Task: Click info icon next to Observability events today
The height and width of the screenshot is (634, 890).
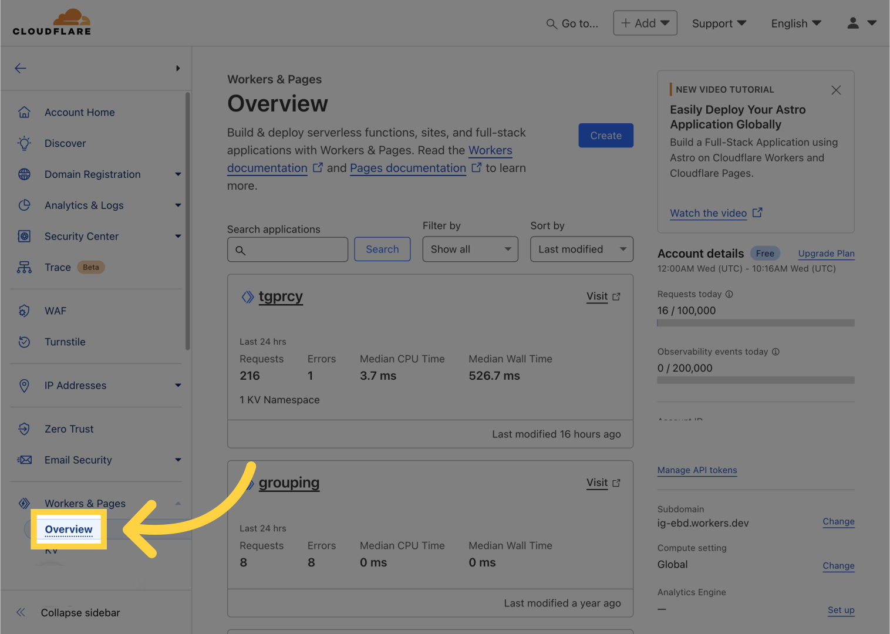Action: 776,352
